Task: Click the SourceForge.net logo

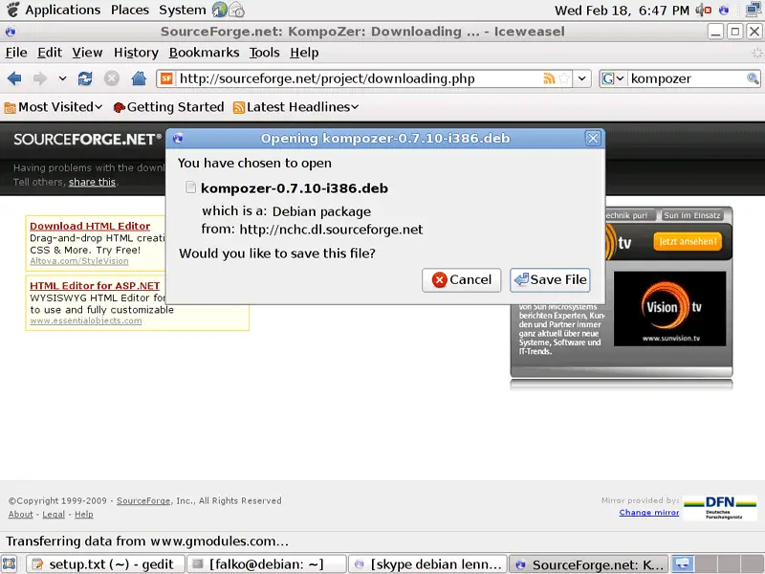Action: tap(87, 140)
